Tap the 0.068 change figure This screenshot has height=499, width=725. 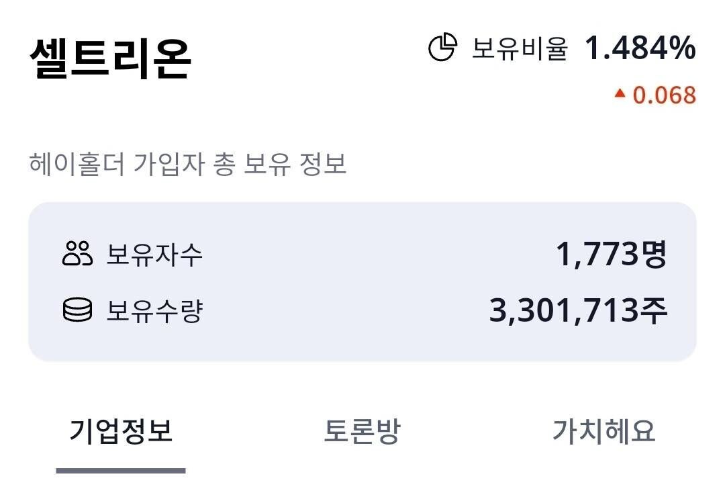[x=665, y=95]
